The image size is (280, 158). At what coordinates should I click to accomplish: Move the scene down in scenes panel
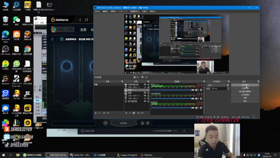108,113
